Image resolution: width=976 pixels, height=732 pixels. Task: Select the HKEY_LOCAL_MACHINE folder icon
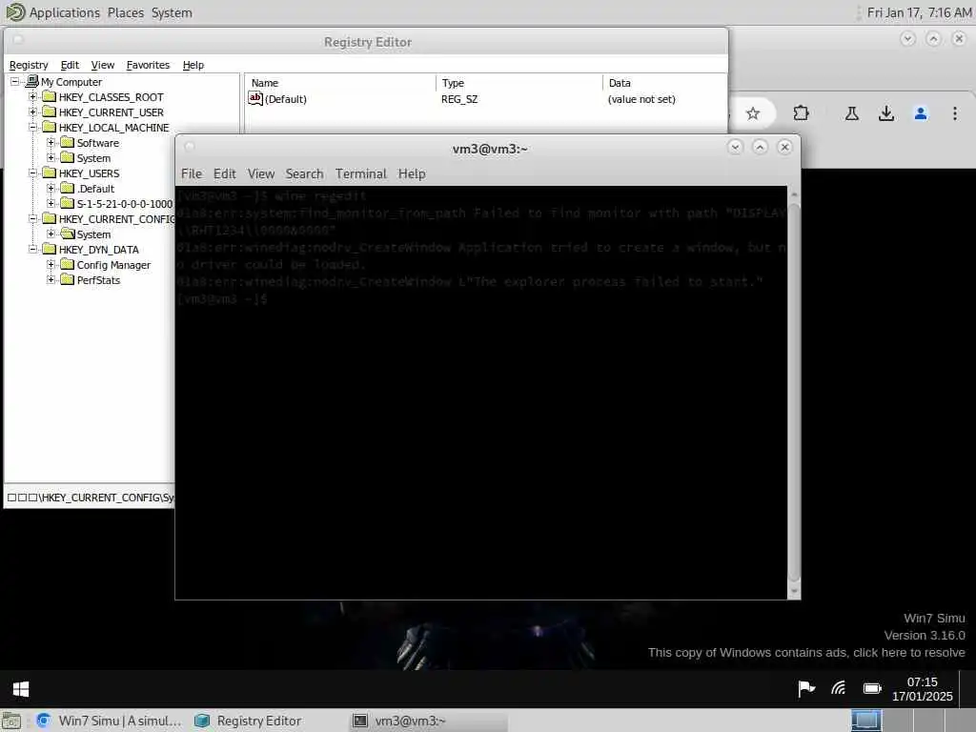coord(50,127)
